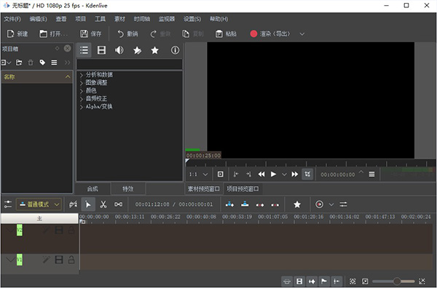Open dropdown arrow beside render button
Viewport: 437px width, 288px height.
click(x=302, y=34)
